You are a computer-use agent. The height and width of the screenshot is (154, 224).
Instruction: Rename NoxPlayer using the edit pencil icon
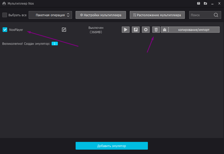64,30
